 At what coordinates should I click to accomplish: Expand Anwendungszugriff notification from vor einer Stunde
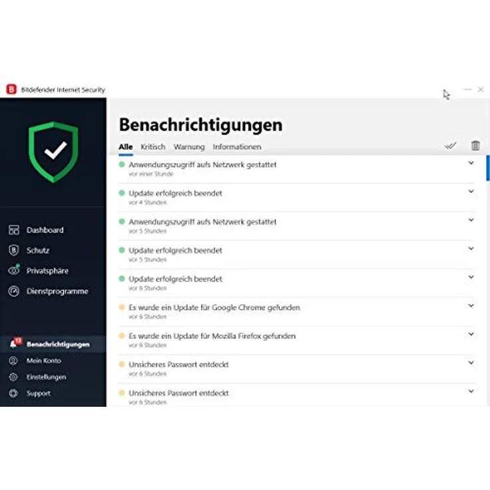[471, 163]
